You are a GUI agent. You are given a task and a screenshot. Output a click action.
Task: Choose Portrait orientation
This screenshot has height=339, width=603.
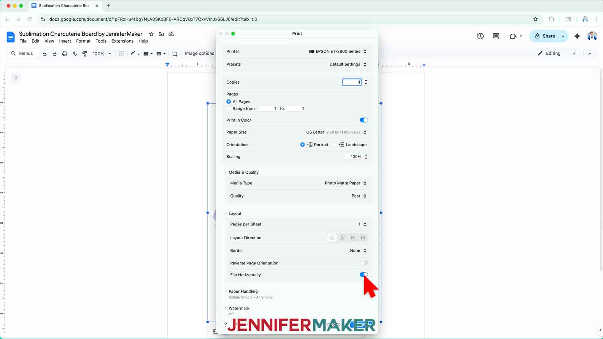tap(303, 145)
